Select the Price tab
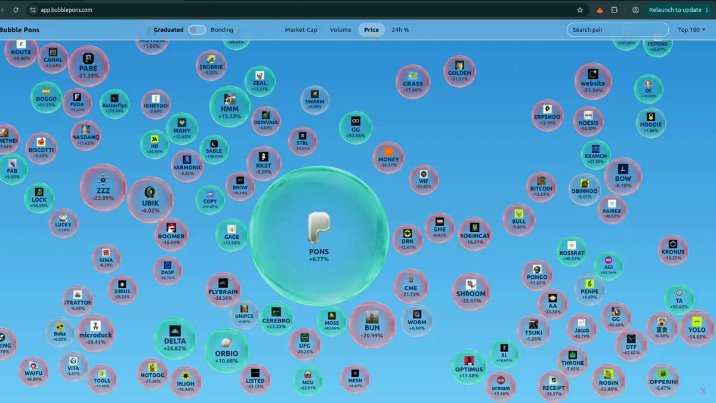 tap(371, 30)
